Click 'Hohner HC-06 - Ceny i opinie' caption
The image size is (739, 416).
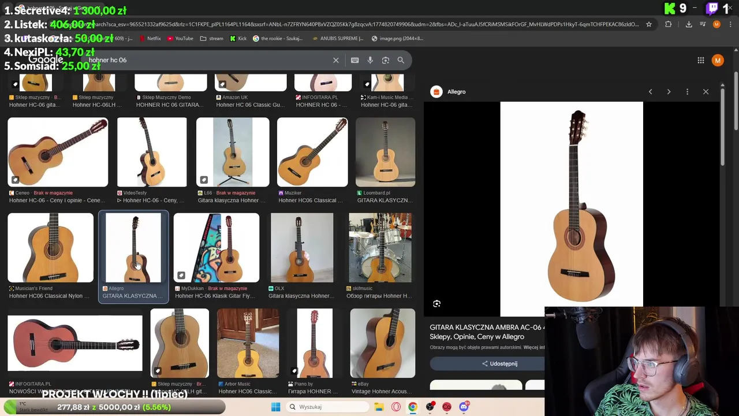click(57, 200)
